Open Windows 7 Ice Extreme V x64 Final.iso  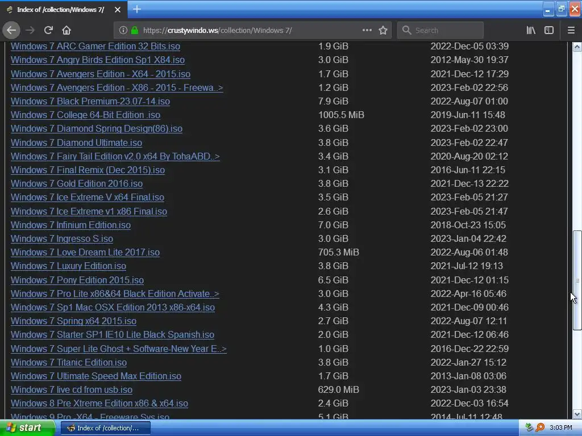[x=88, y=198]
